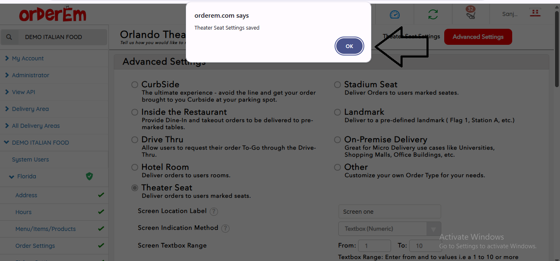Click the red grid icon beside username
Viewport: 560px width, 261px height.
535,13
